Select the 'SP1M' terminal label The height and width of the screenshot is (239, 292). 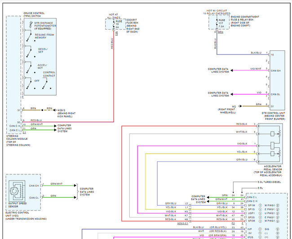pyautogui.click(x=252, y=205)
